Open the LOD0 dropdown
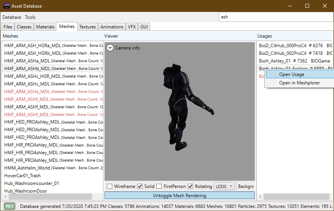Image resolution: width=334 pixels, height=211 pixels. tap(224, 186)
